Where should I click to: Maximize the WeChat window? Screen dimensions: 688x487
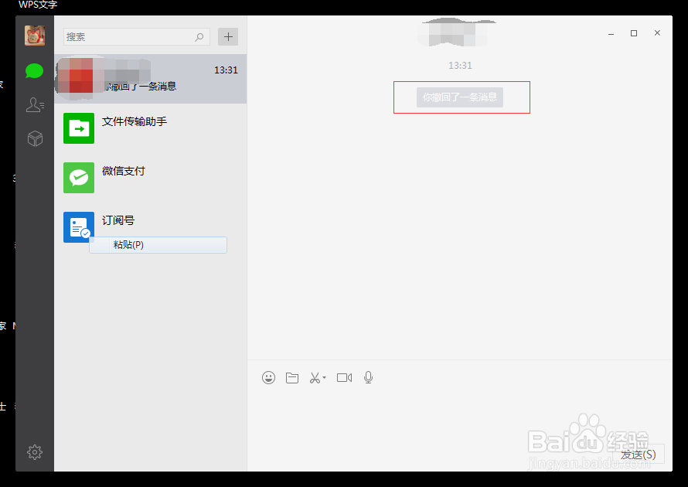[634, 33]
